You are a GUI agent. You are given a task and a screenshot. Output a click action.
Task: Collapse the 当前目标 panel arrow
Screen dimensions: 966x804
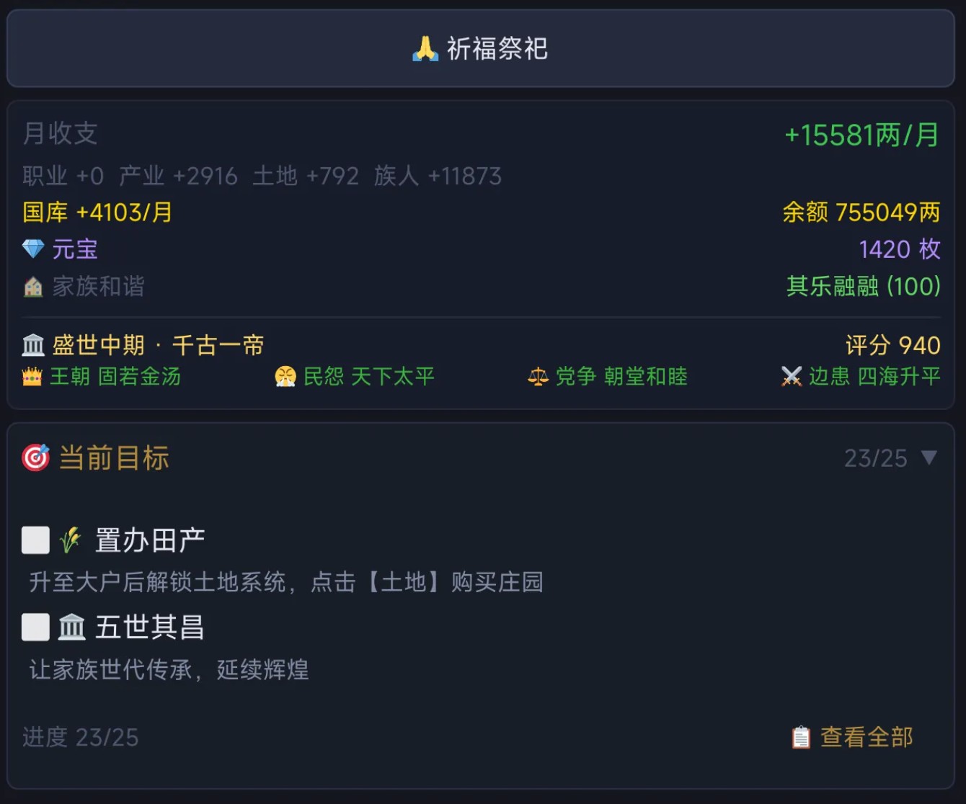click(x=929, y=457)
